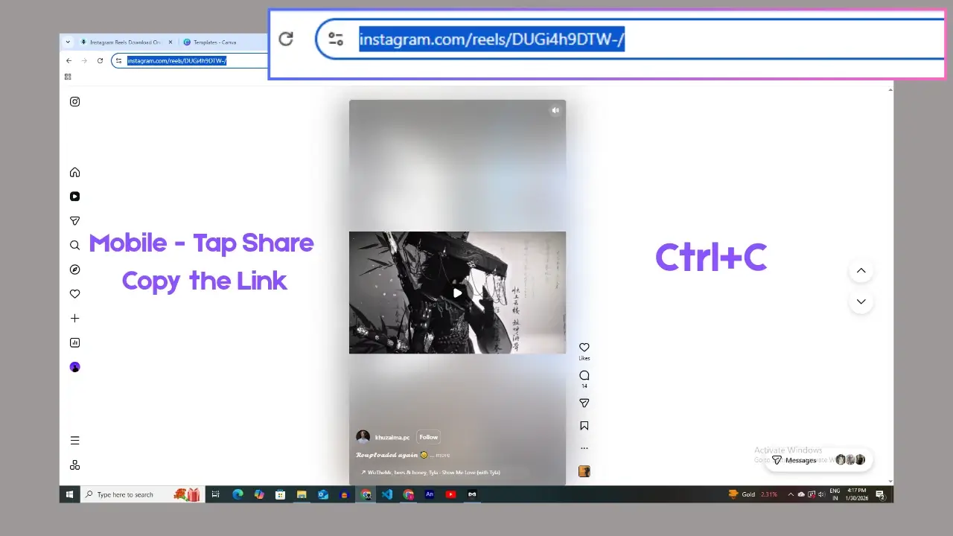Open the Reels section in the sidebar
Screen dimensions: 953x536
click(74, 197)
